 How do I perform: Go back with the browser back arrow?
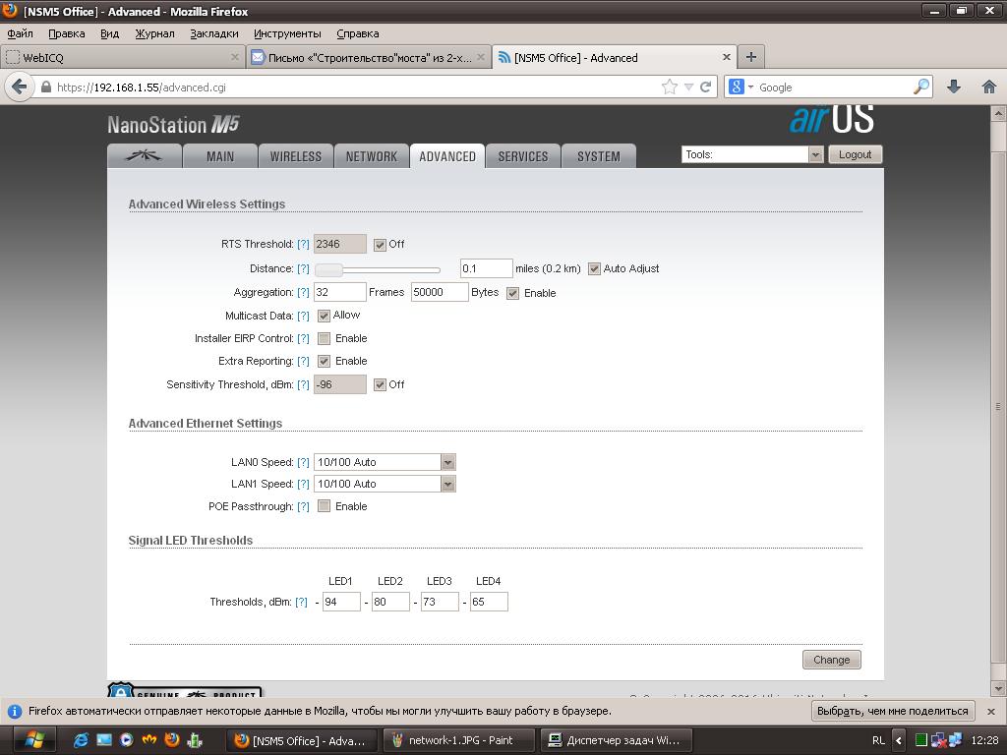[20, 87]
